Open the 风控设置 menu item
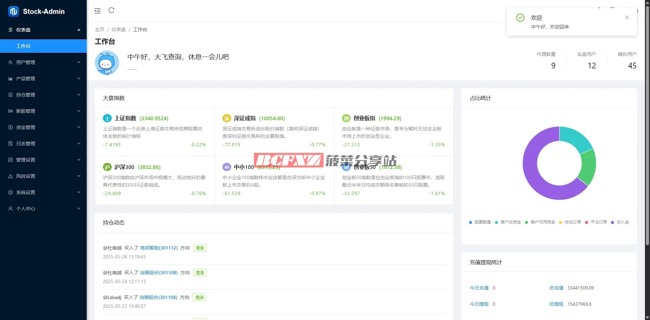The height and width of the screenshot is (320, 650). 43,176
